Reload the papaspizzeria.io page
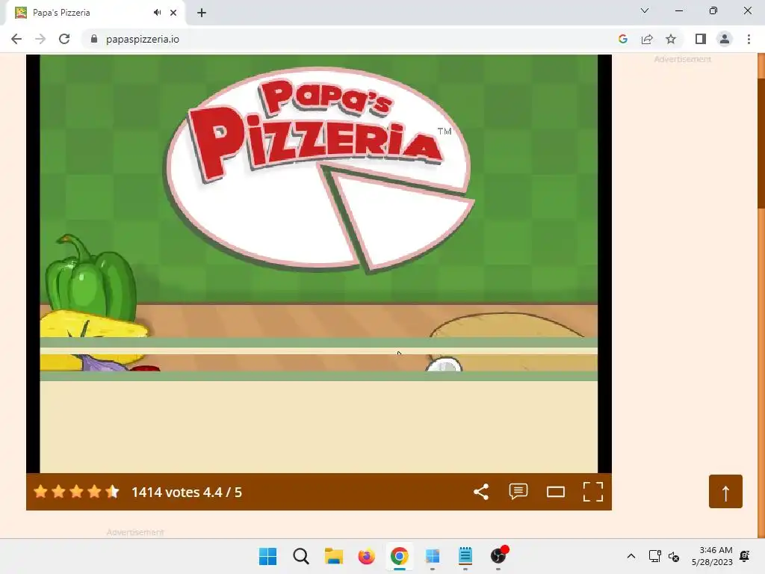 (64, 39)
